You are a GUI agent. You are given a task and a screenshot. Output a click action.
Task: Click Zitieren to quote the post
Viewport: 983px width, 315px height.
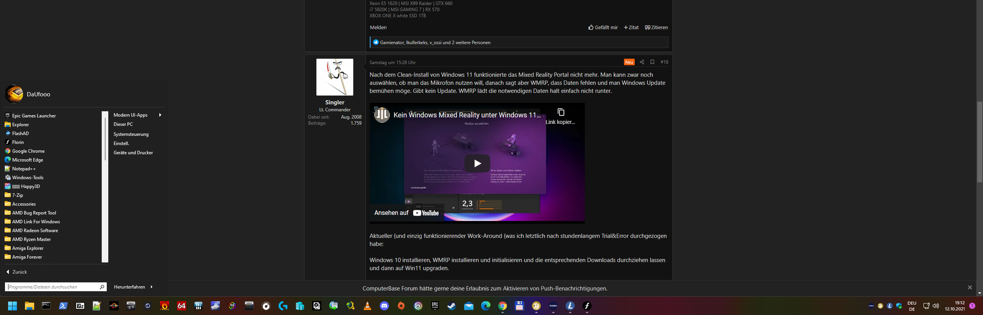[656, 27]
